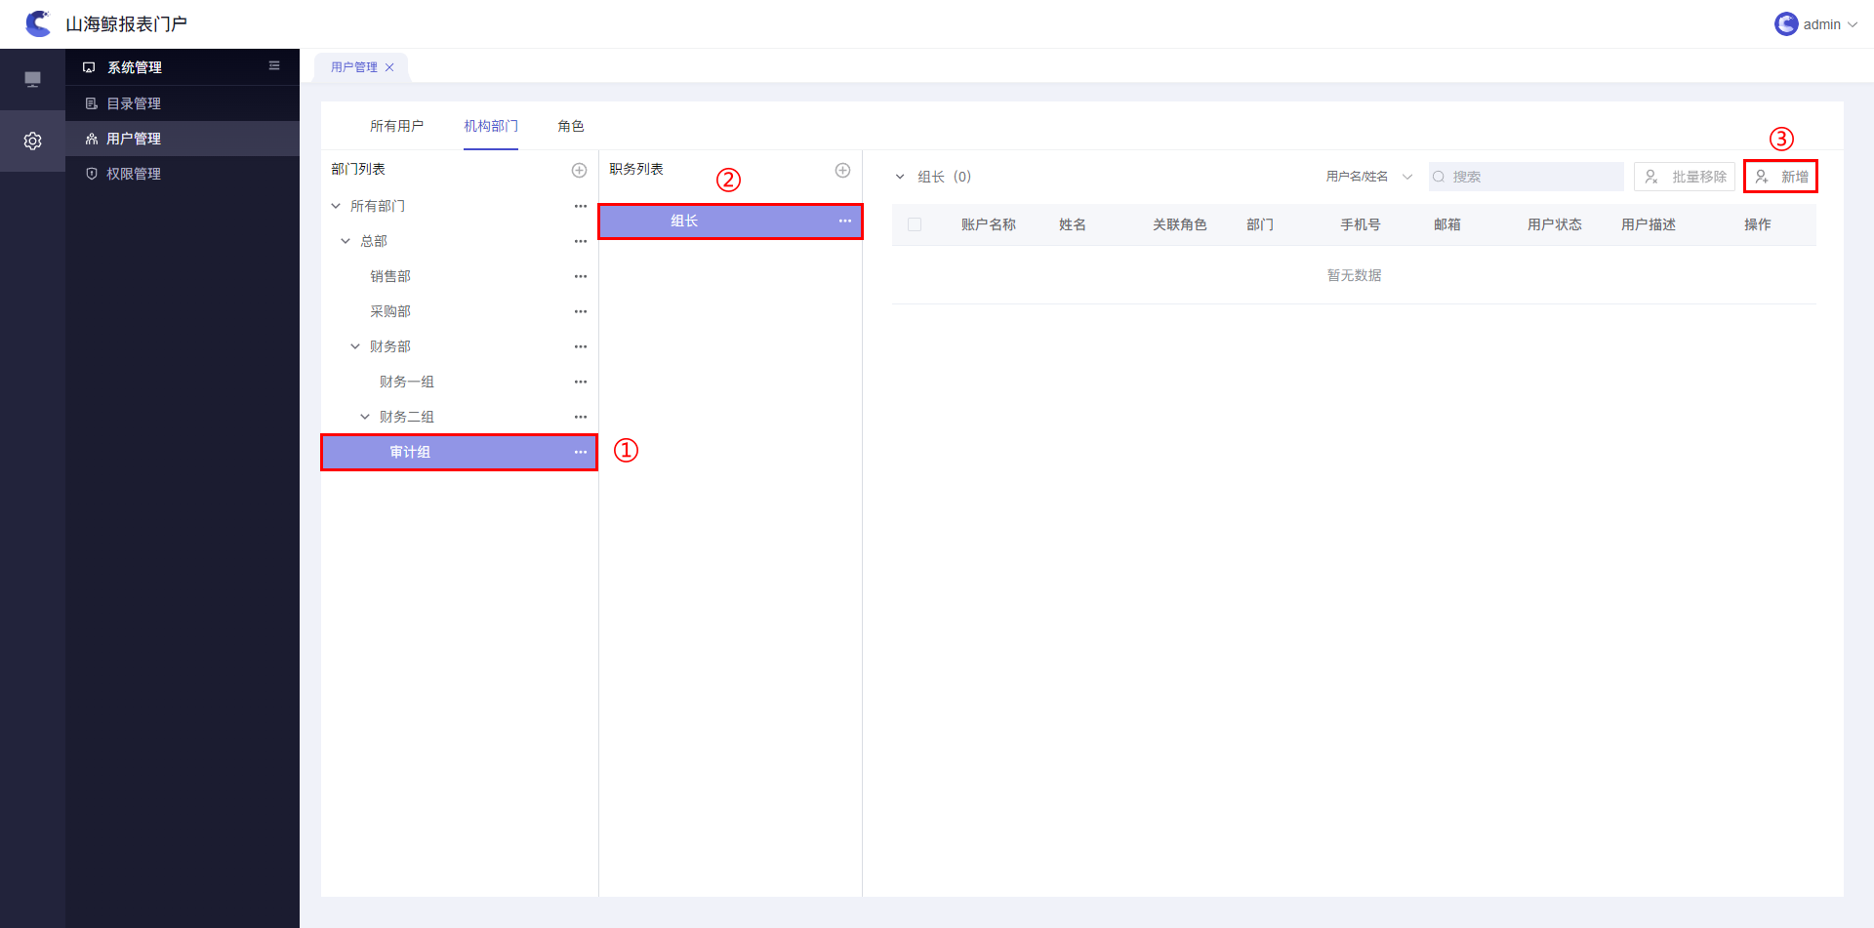Collapse the 所有部门 tree node
This screenshot has height=928, width=1874.
(x=336, y=206)
